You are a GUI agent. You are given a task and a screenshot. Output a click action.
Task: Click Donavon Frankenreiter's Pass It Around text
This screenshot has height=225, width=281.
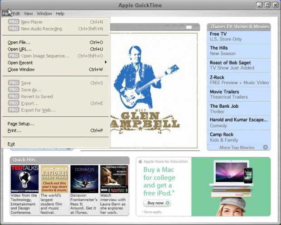pyautogui.click(x=84, y=204)
